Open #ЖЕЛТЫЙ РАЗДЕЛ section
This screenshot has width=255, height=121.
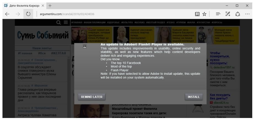point(156,23)
